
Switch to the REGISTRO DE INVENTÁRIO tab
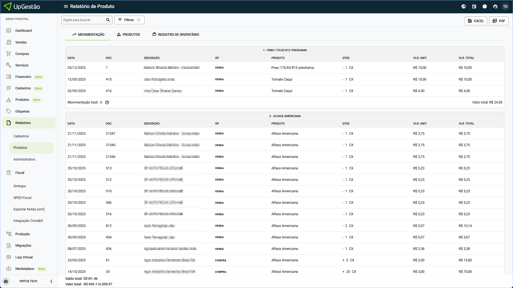click(176, 35)
